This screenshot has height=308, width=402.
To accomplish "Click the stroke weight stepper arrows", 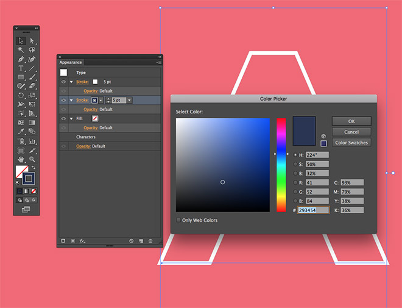I will pos(108,100).
